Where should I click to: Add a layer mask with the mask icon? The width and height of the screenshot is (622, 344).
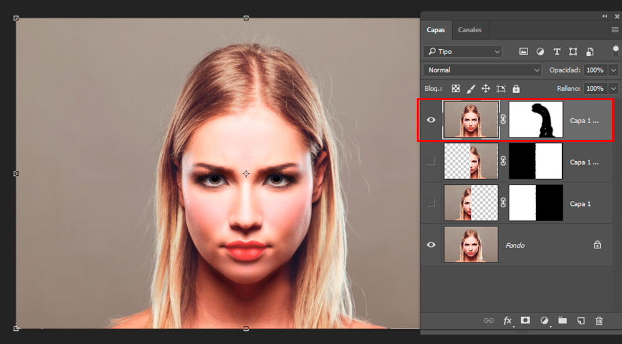[x=526, y=320]
